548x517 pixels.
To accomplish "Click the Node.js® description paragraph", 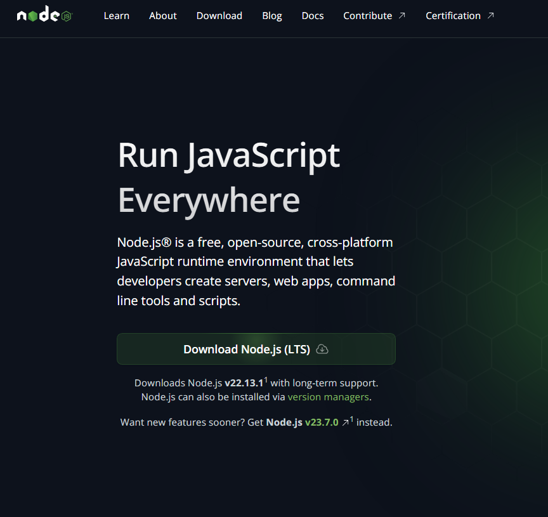I will 256,272.
